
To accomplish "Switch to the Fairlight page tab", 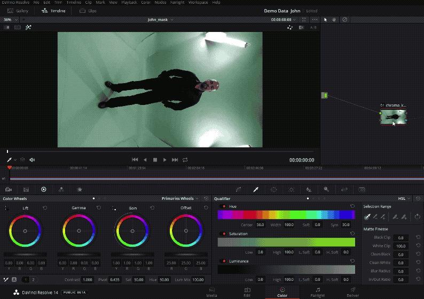I will (318, 292).
